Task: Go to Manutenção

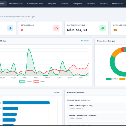Action: [x=117, y=4]
